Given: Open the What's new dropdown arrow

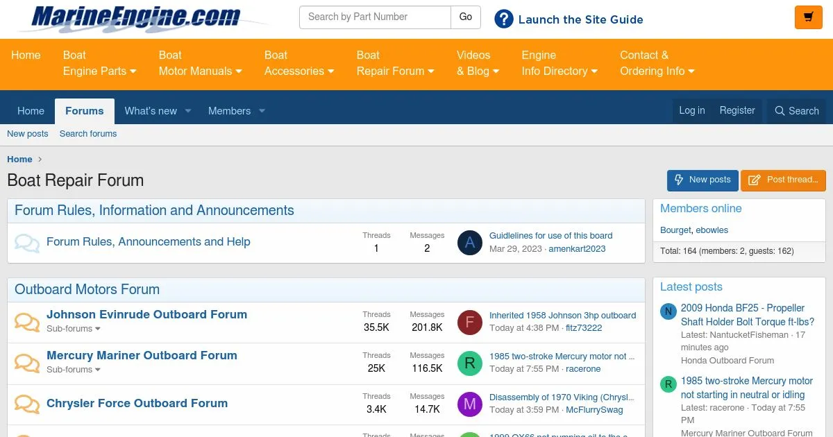Looking at the screenshot, I should tap(188, 111).
